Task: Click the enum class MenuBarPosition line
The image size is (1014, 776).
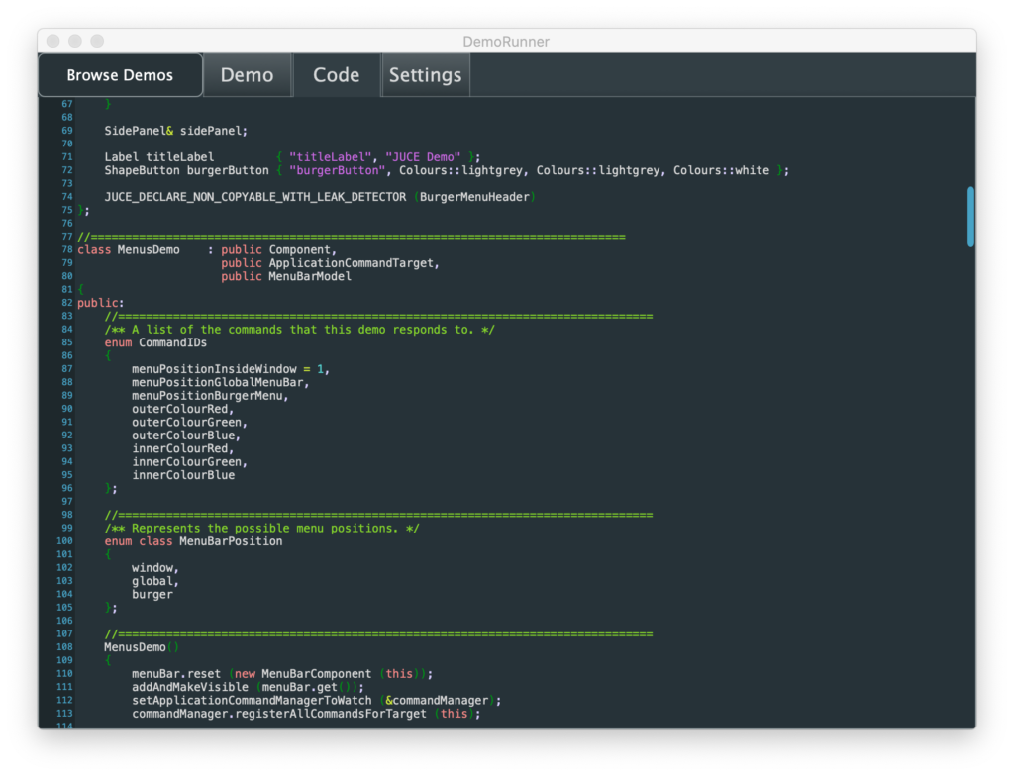Action: pos(193,541)
